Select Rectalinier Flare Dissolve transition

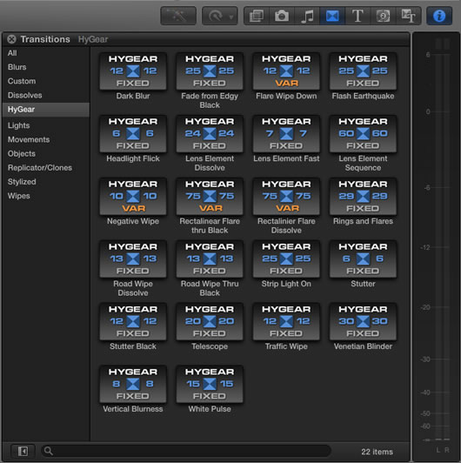click(x=286, y=197)
